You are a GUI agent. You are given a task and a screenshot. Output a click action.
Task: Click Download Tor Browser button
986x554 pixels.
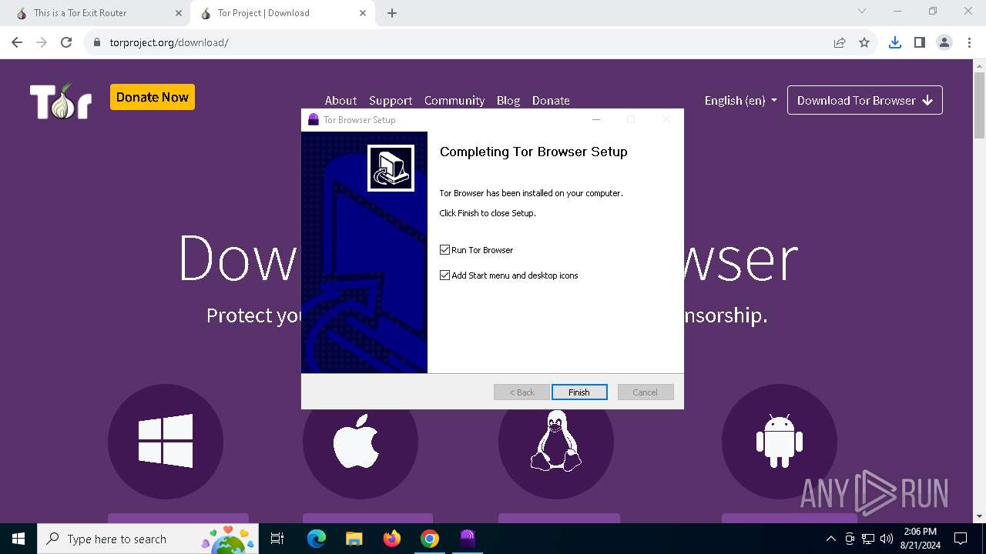click(x=865, y=100)
